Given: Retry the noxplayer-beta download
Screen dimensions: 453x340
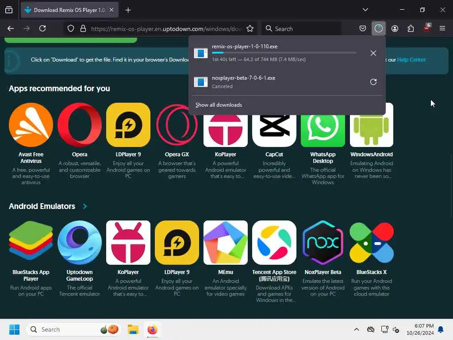Looking at the screenshot, I should [373, 82].
